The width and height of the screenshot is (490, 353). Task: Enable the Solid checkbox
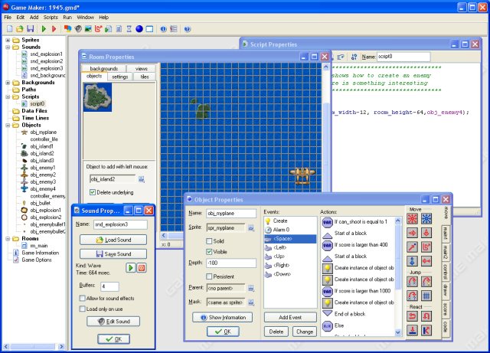point(209,241)
